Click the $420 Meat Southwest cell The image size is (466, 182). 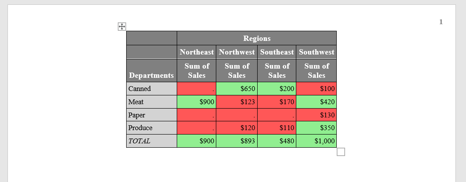click(316, 102)
